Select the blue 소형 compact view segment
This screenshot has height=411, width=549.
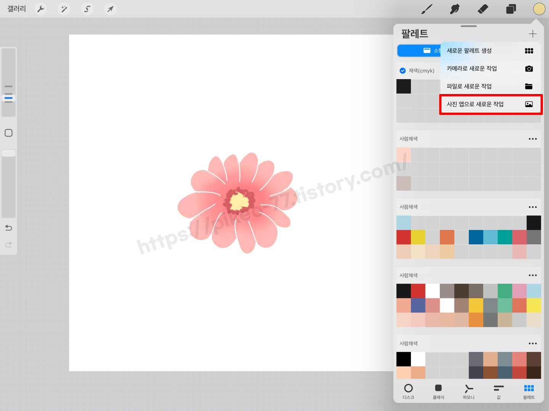point(419,51)
